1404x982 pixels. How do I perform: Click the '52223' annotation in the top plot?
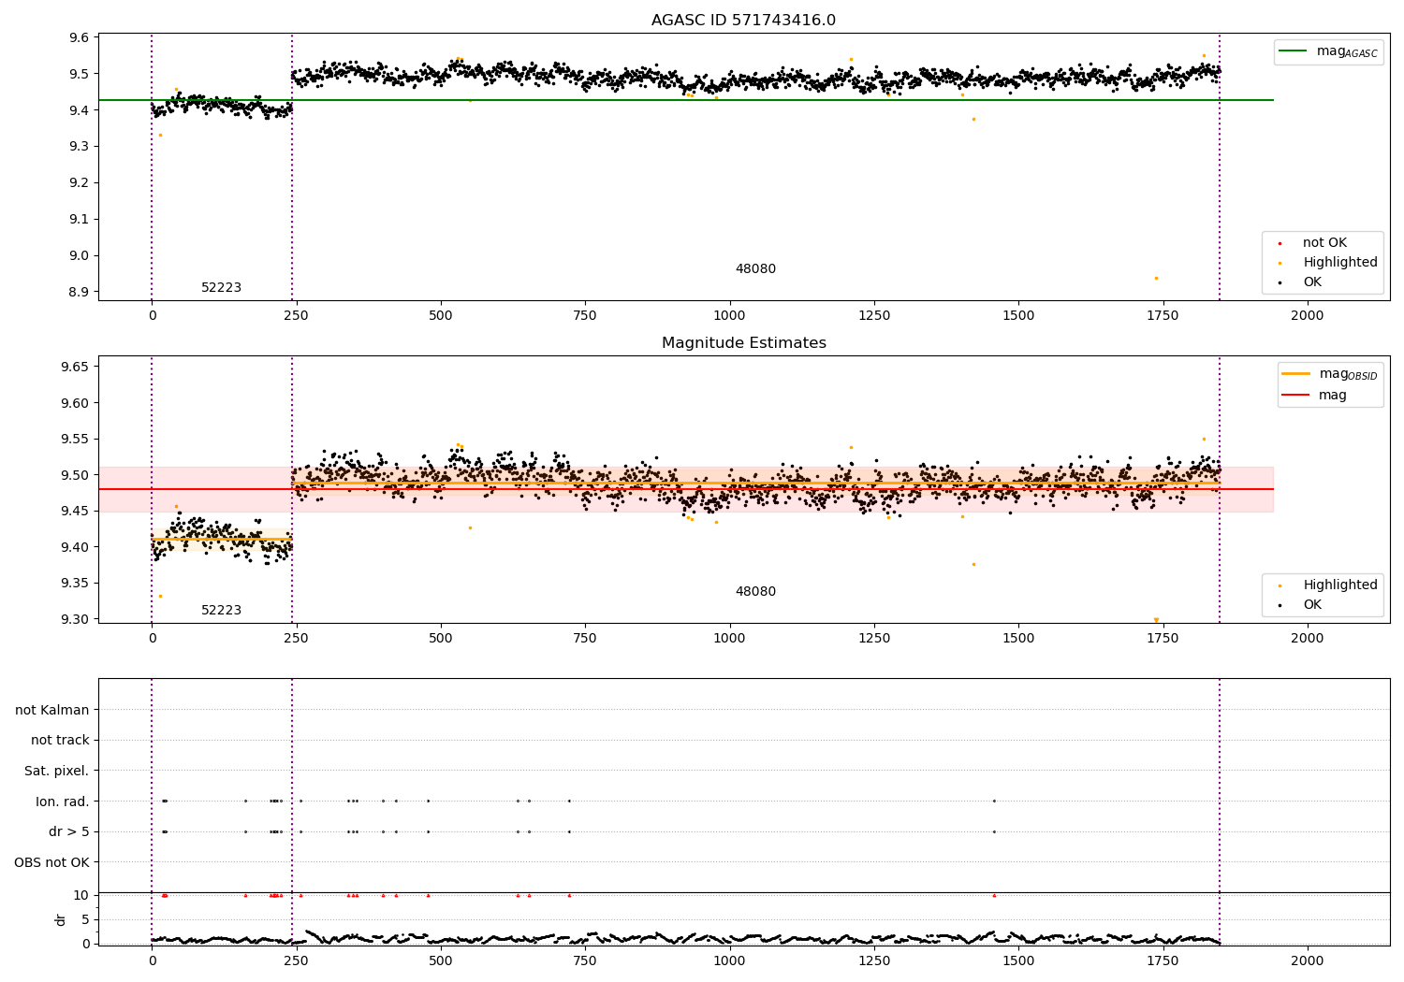pyautogui.click(x=221, y=288)
